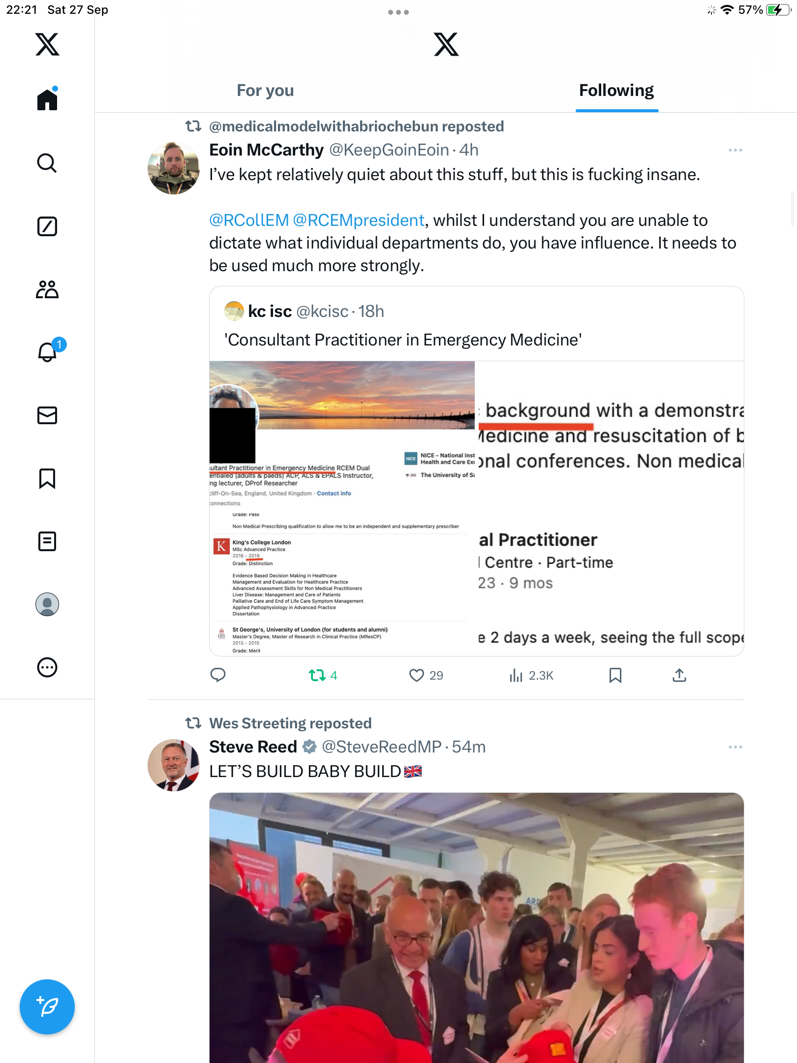Select the Following tab

tap(616, 91)
